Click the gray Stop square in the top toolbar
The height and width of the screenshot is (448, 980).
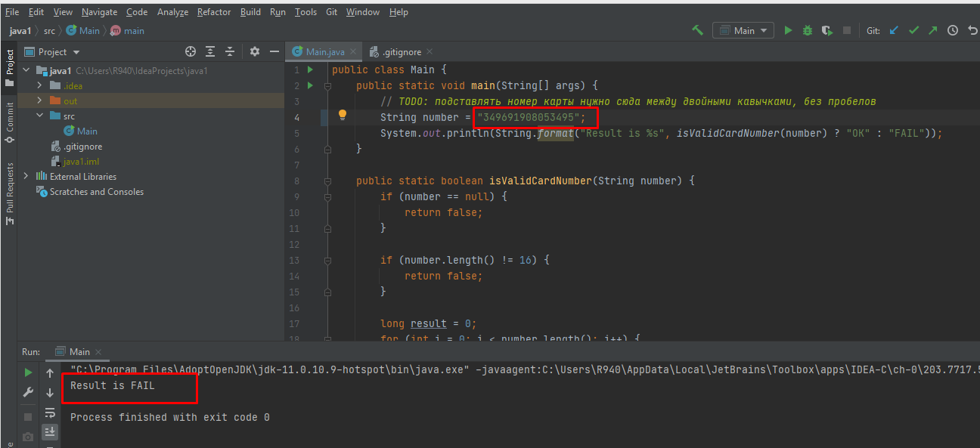click(847, 30)
